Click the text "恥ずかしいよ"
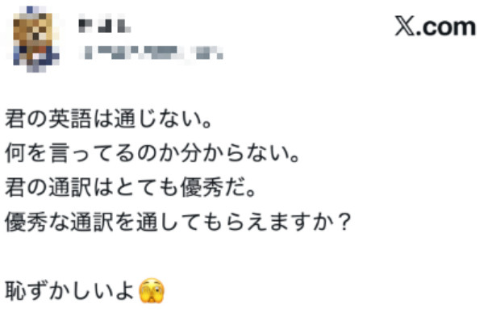The image size is (492, 329). pos(69,288)
